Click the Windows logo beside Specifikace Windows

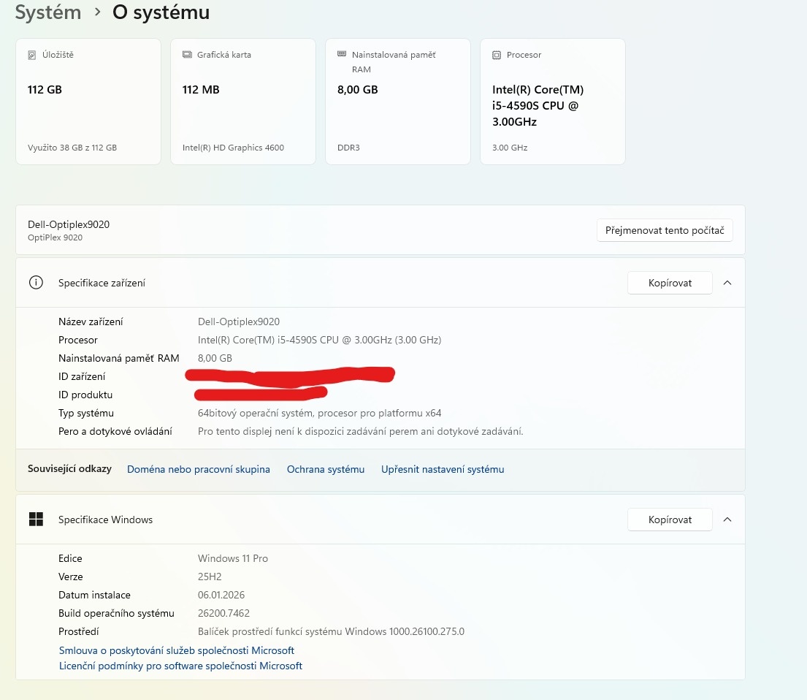pyautogui.click(x=36, y=520)
